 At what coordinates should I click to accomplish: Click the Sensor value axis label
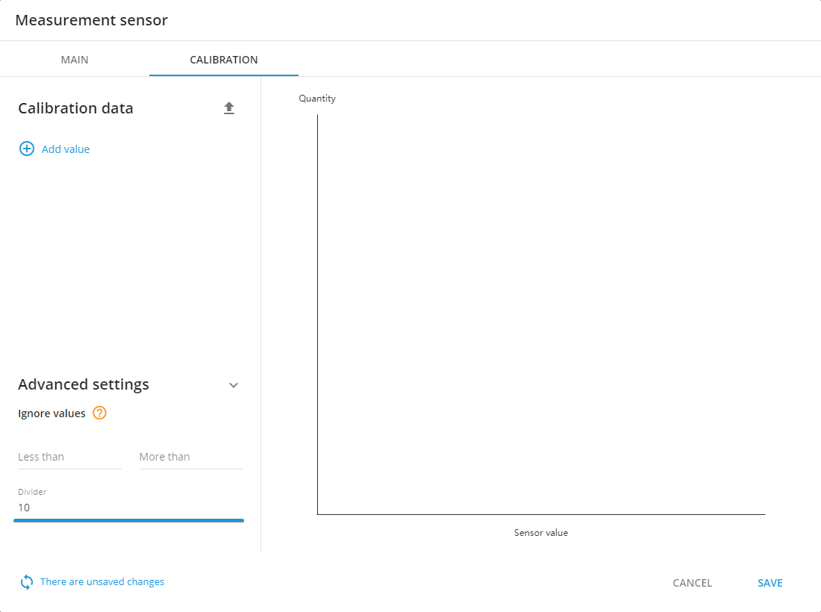click(541, 532)
